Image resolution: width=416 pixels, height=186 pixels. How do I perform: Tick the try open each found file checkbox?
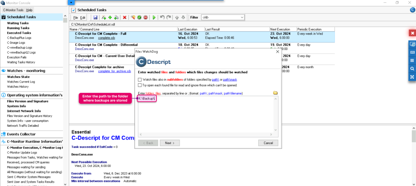(x=140, y=85)
